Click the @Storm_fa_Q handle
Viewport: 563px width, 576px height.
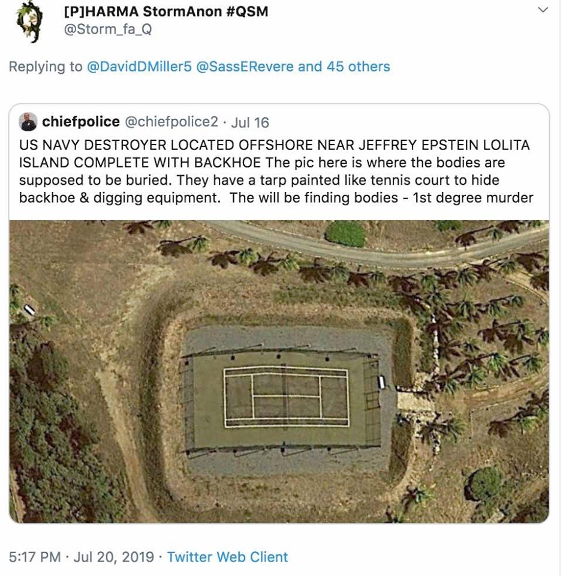[108, 29]
